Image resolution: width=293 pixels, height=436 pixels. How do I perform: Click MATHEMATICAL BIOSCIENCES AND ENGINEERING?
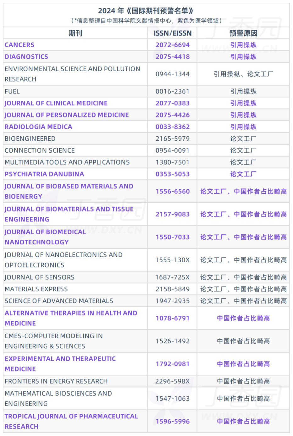(58, 399)
